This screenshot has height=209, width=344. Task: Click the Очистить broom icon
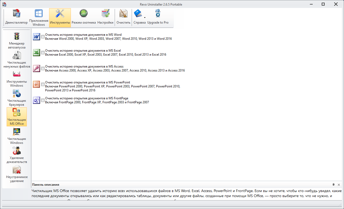[123, 17]
